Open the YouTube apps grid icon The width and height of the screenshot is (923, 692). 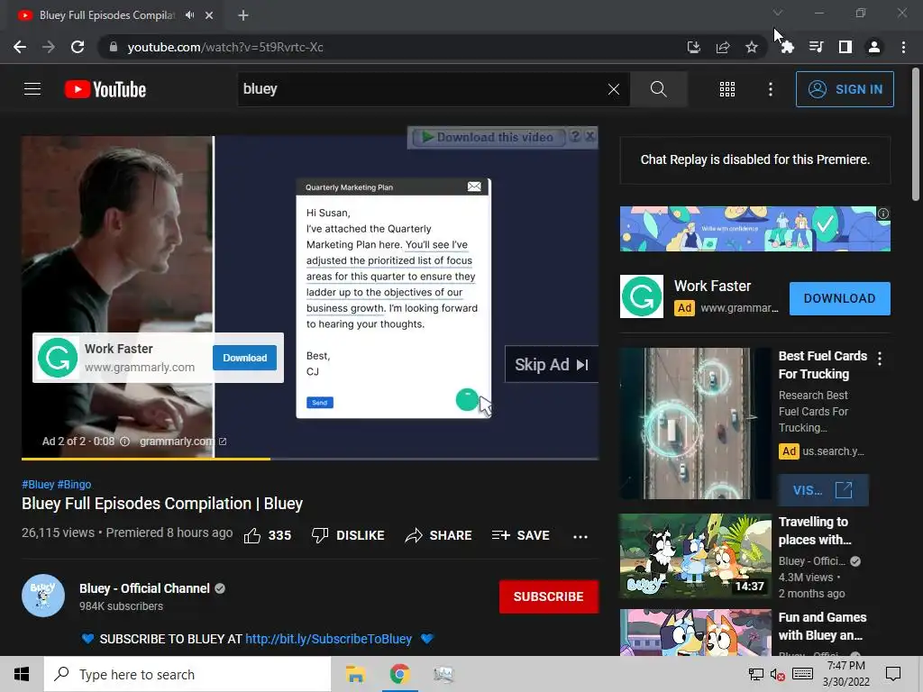point(727,89)
